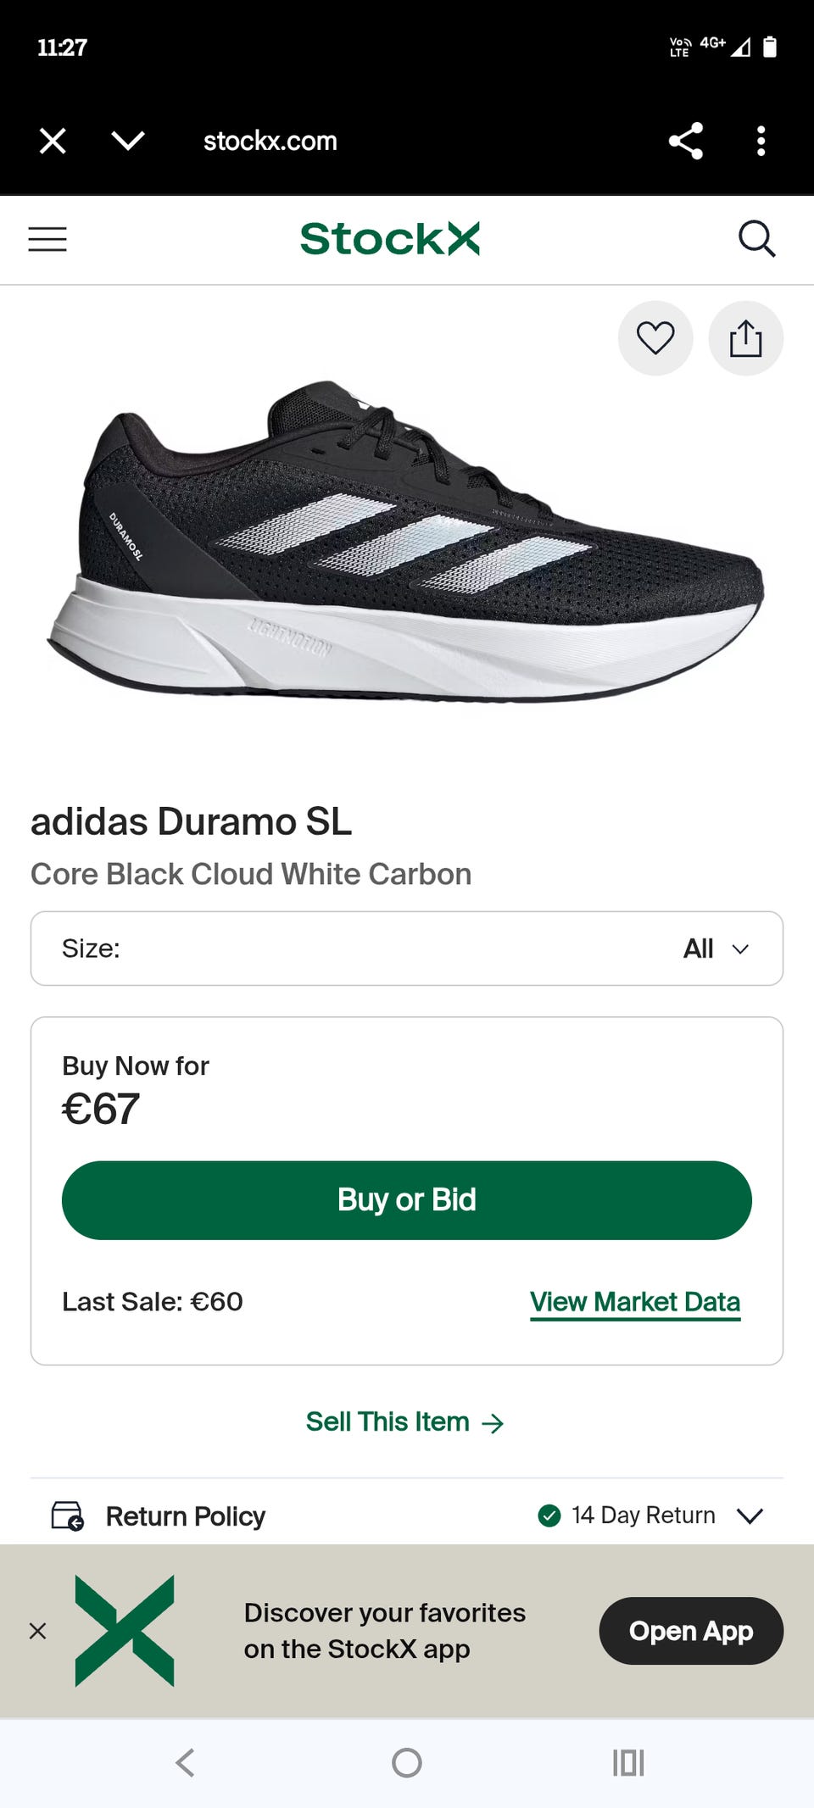Expand the browser tab dropdown chevron
Screen dimensions: 814x1808
128,141
